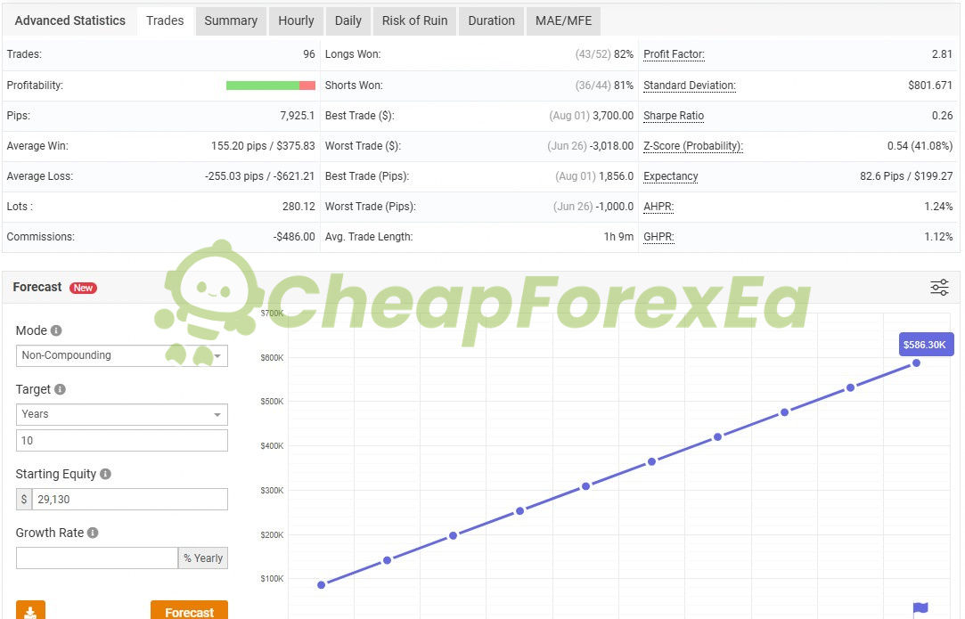
Task: Click the blue flag marker icon
Action: [x=920, y=609]
